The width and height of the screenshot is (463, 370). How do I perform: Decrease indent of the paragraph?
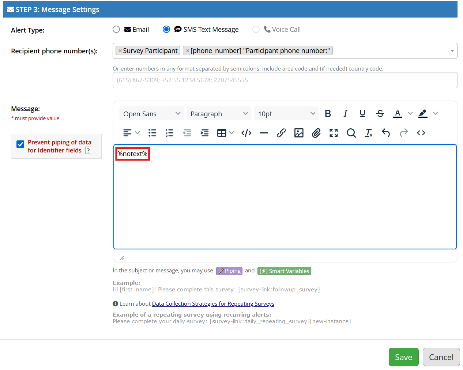coord(187,133)
